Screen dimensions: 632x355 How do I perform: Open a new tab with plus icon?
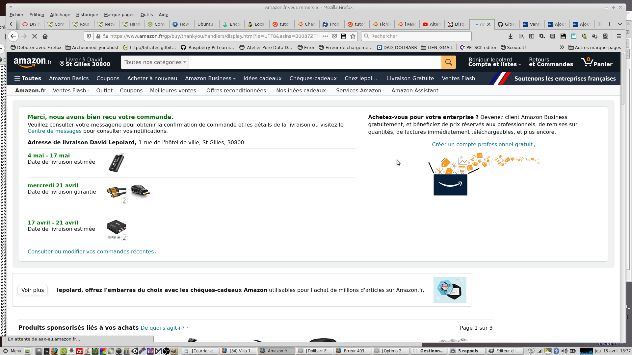tap(609, 24)
